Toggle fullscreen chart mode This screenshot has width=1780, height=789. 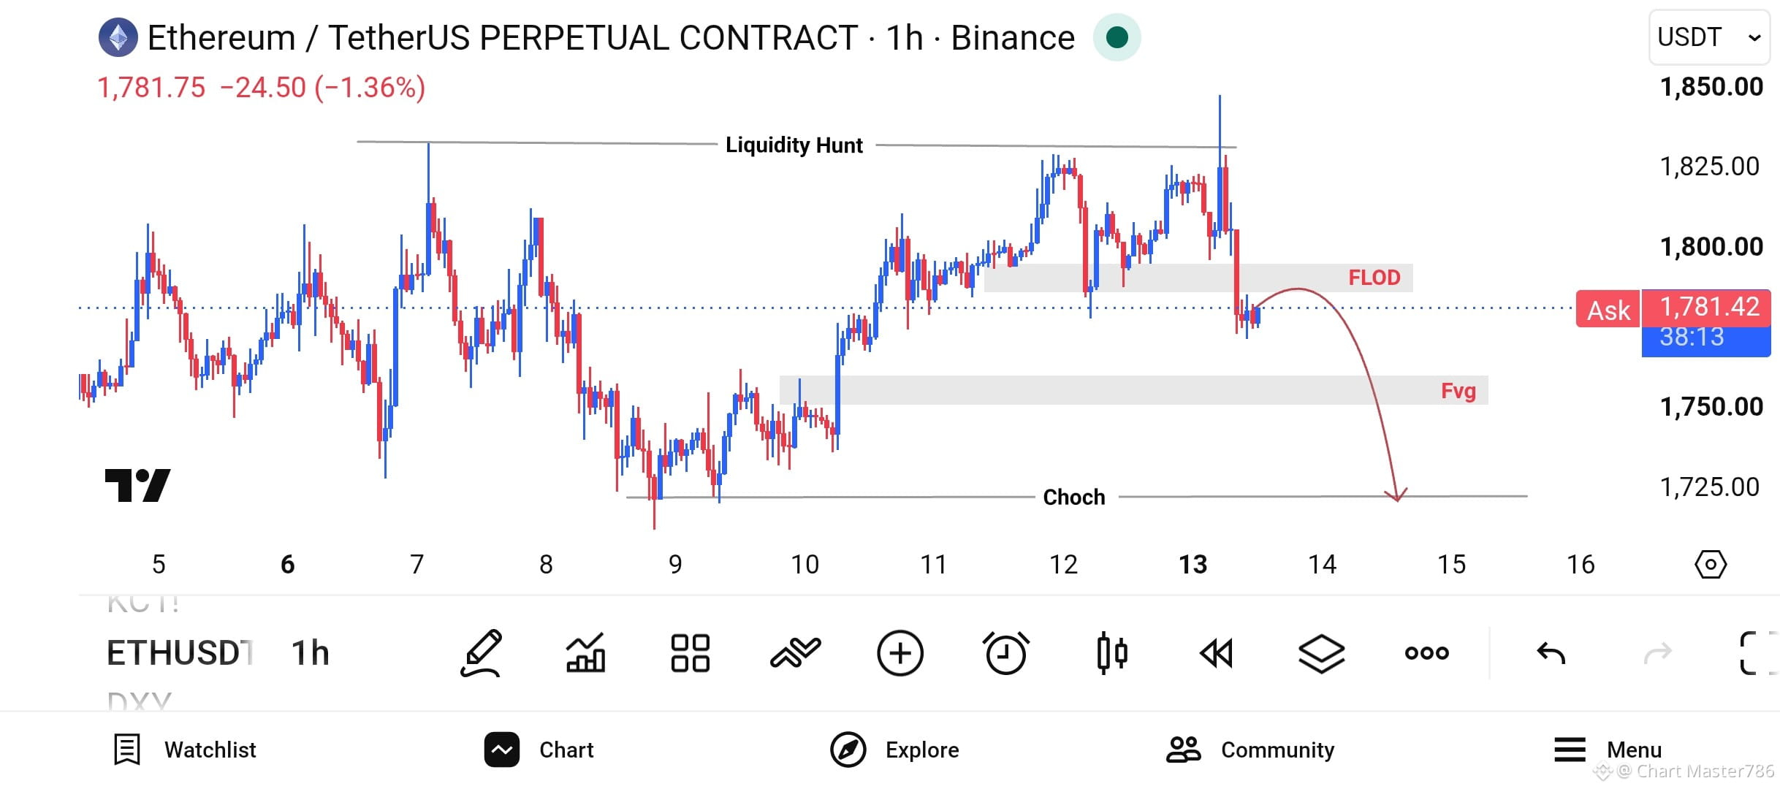pyautogui.click(x=1758, y=653)
